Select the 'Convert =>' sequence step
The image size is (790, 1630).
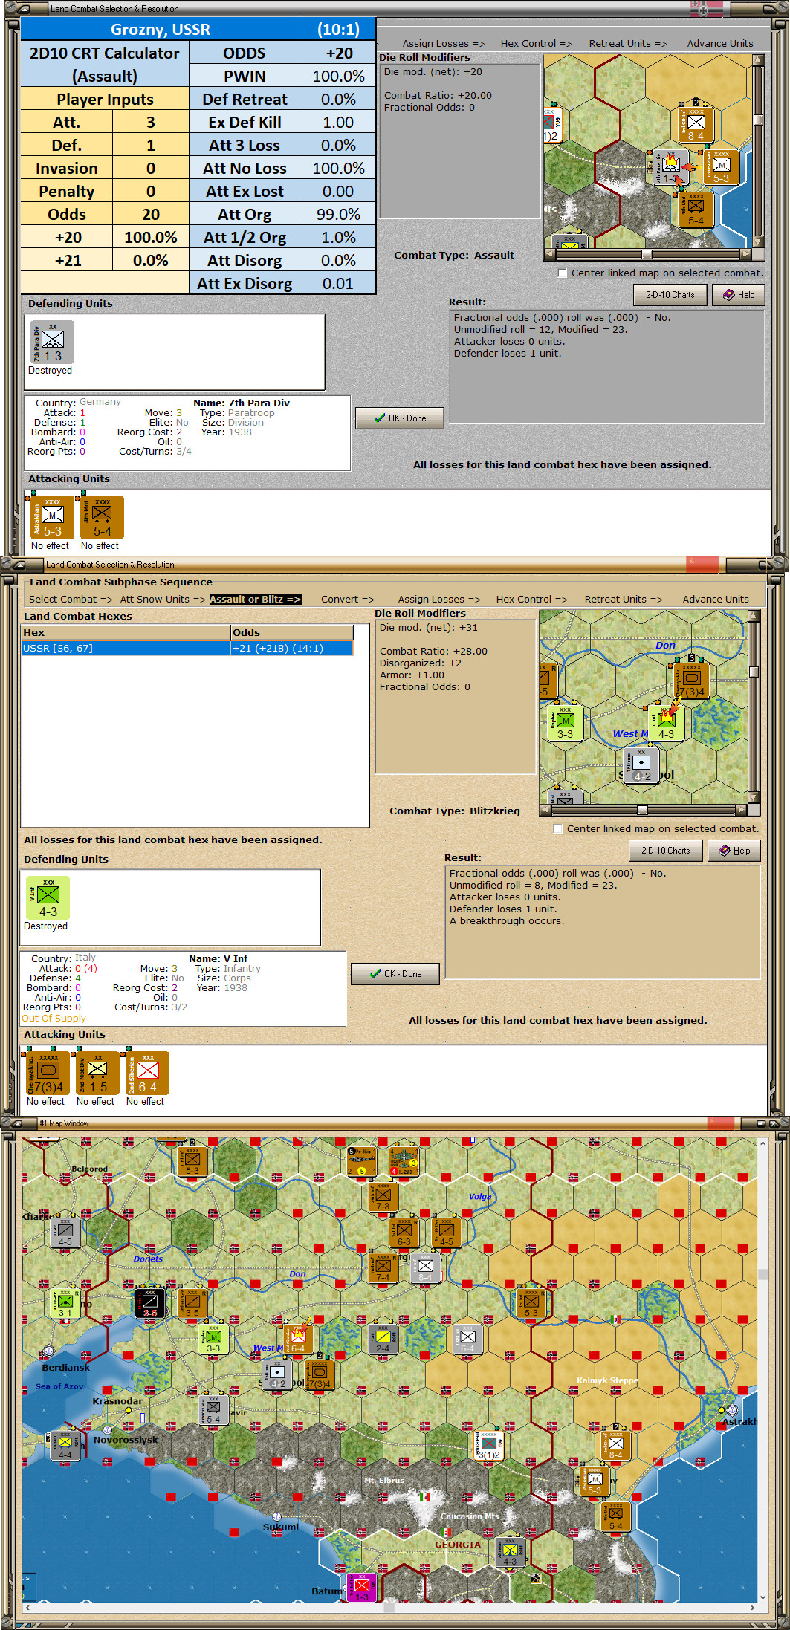coord(347,600)
